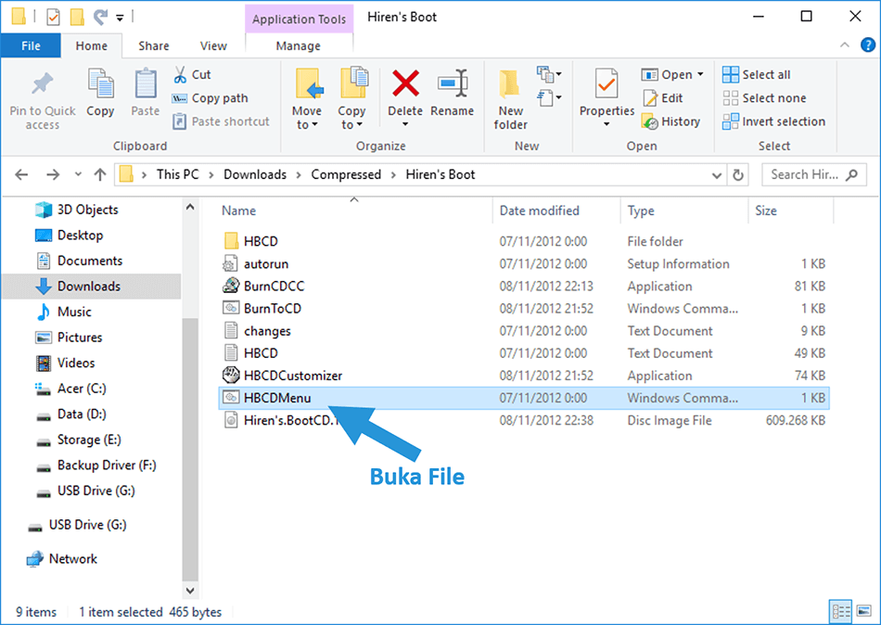
Task: Select the HBCD folder row
Action: coord(524,241)
